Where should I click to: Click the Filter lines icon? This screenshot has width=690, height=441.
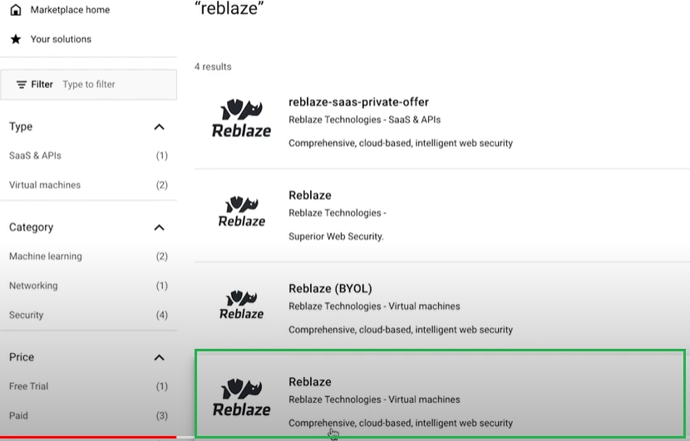(x=22, y=85)
